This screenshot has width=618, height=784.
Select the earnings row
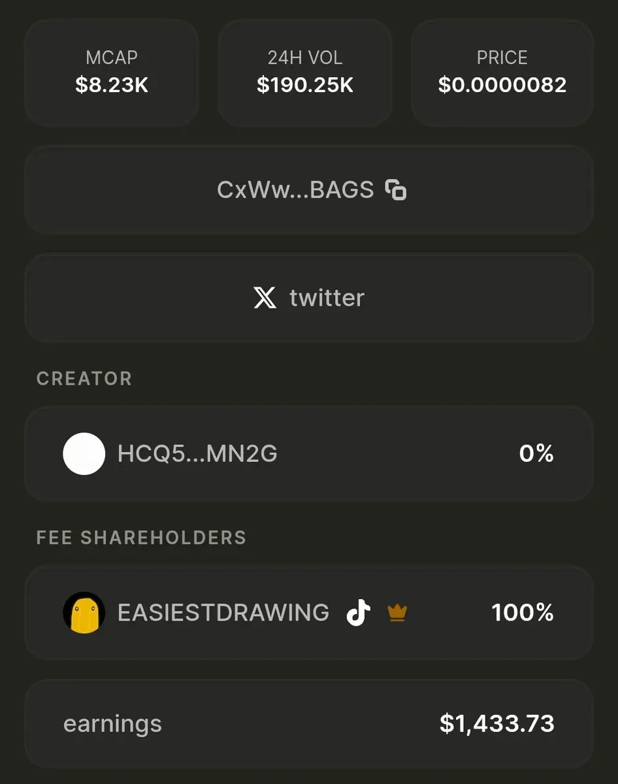309,723
